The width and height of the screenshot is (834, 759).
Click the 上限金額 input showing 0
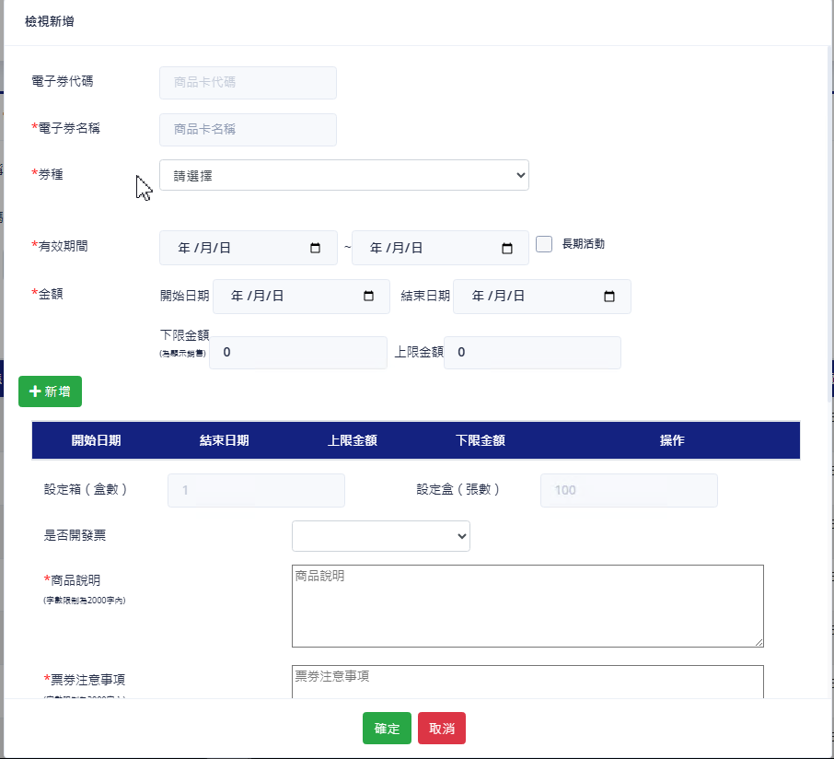click(532, 352)
